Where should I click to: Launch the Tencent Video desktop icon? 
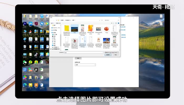coord(47,24)
